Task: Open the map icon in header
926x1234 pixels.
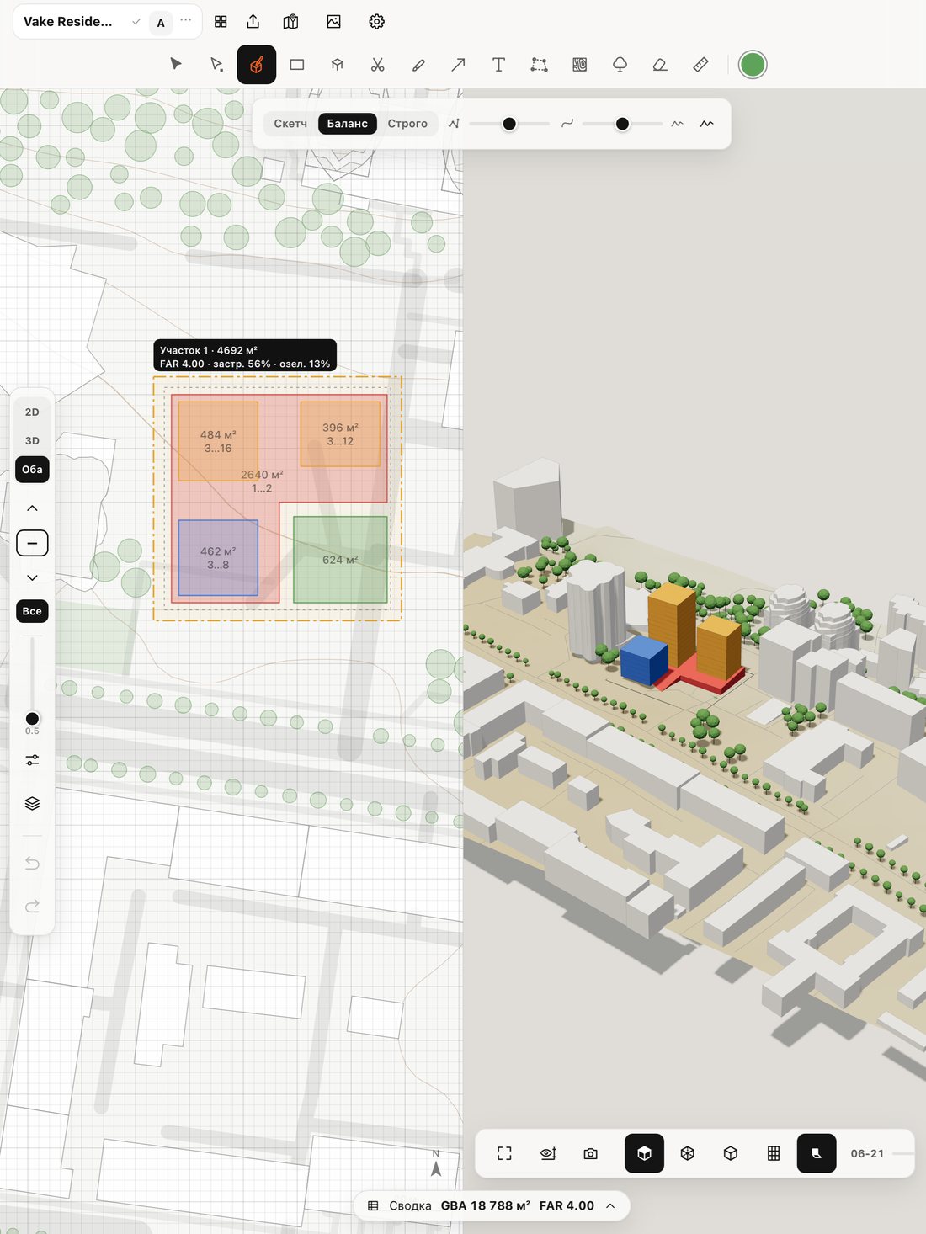Action: pos(291,22)
